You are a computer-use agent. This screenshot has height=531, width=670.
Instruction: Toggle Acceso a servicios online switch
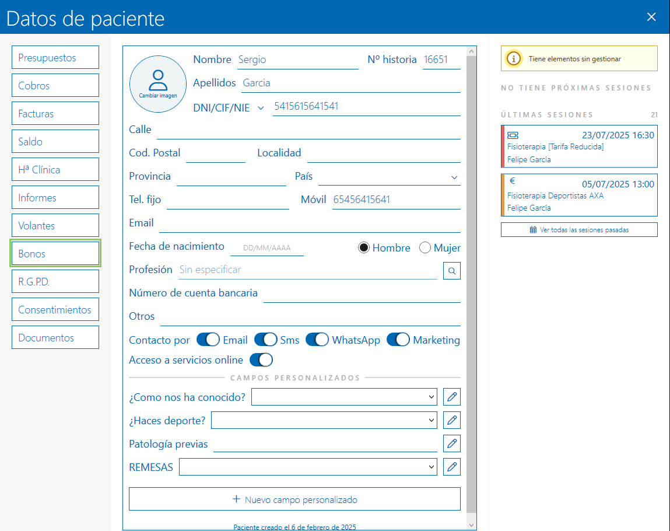[x=261, y=360]
